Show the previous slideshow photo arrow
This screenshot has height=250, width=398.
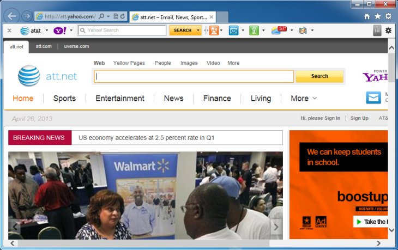tap(15, 227)
